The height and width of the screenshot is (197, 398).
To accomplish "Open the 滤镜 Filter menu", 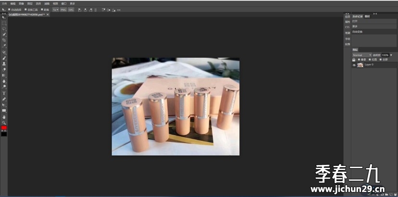I will 47,4.
